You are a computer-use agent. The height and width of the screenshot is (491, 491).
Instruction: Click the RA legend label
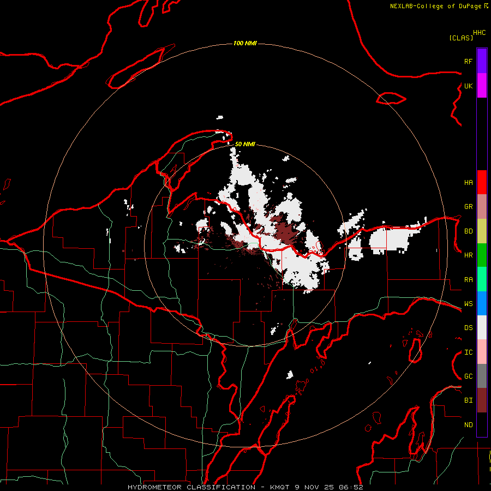(468, 280)
